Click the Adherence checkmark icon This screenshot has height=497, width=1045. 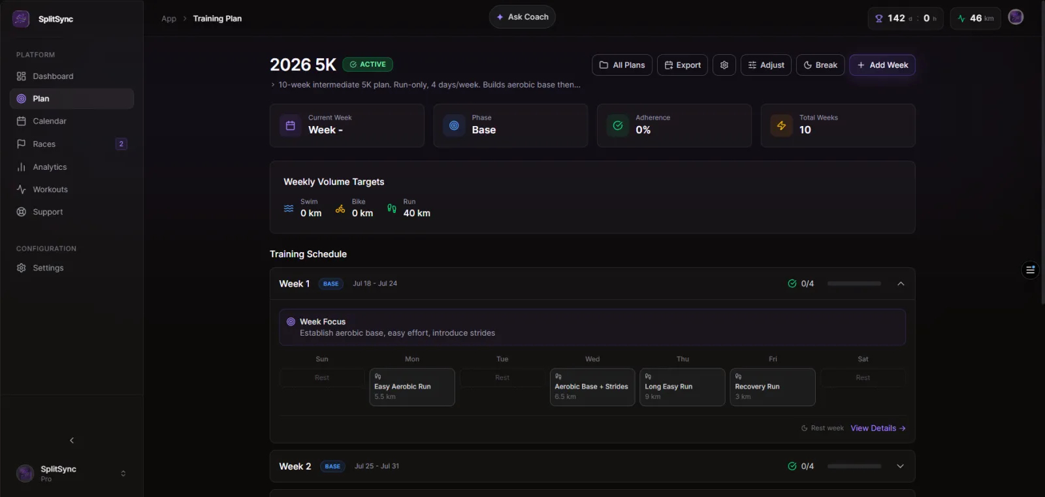point(618,125)
